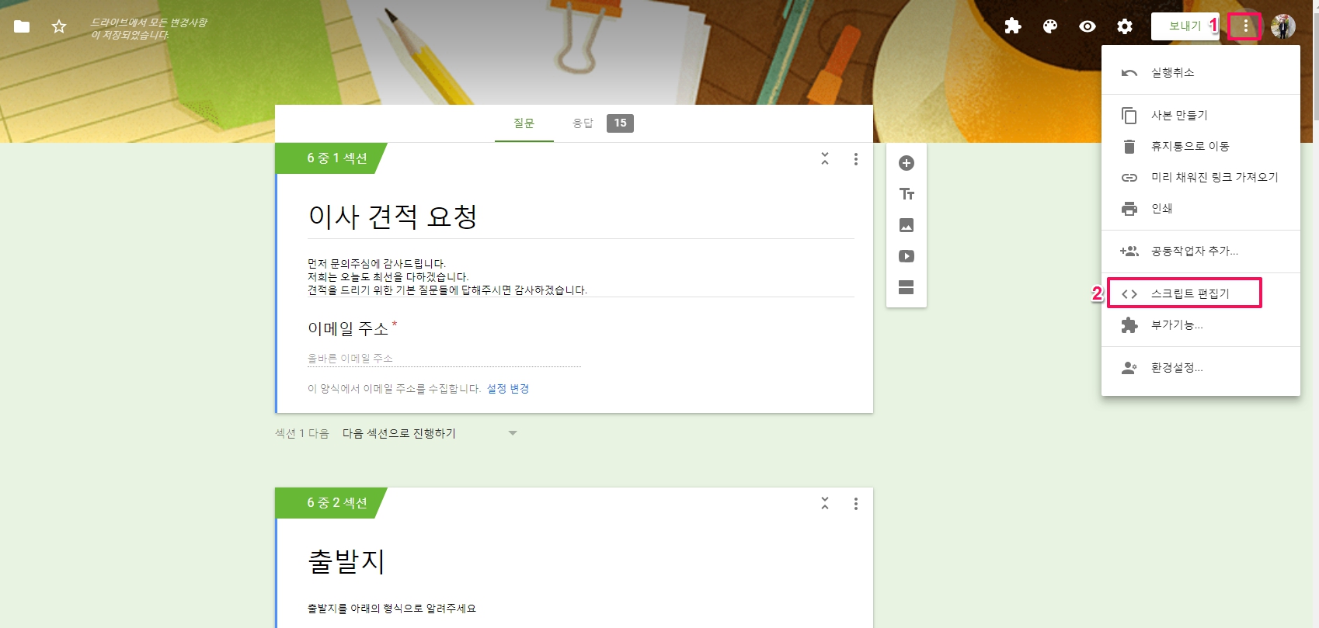Image resolution: width=1319 pixels, height=628 pixels.
Task: Click the 보내기 send button
Action: [1185, 26]
